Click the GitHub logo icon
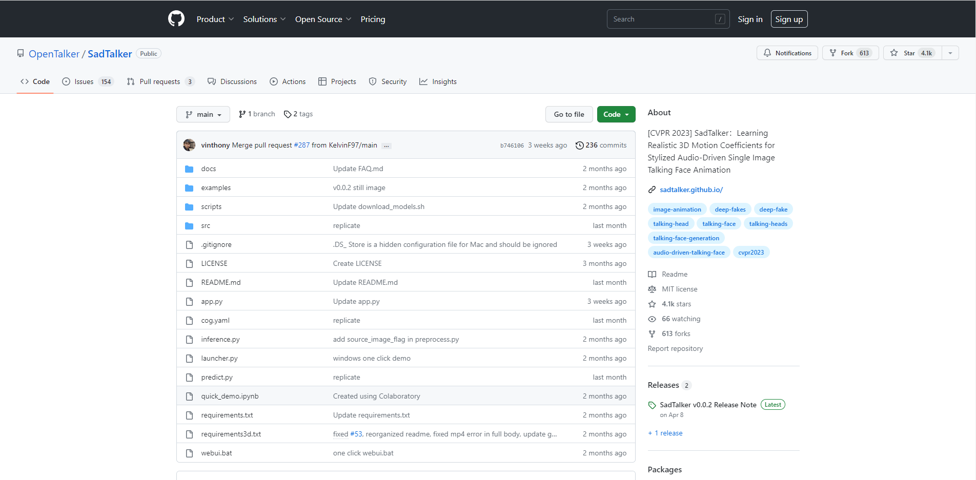 (x=176, y=19)
